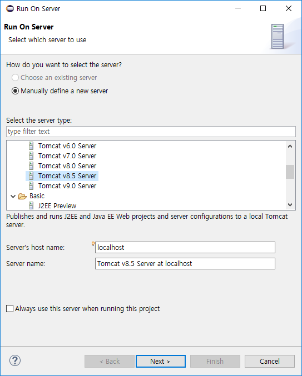Select Tomcat v8.5 Server in list
This screenshot has width=302, height=376.
coord(67,176)
